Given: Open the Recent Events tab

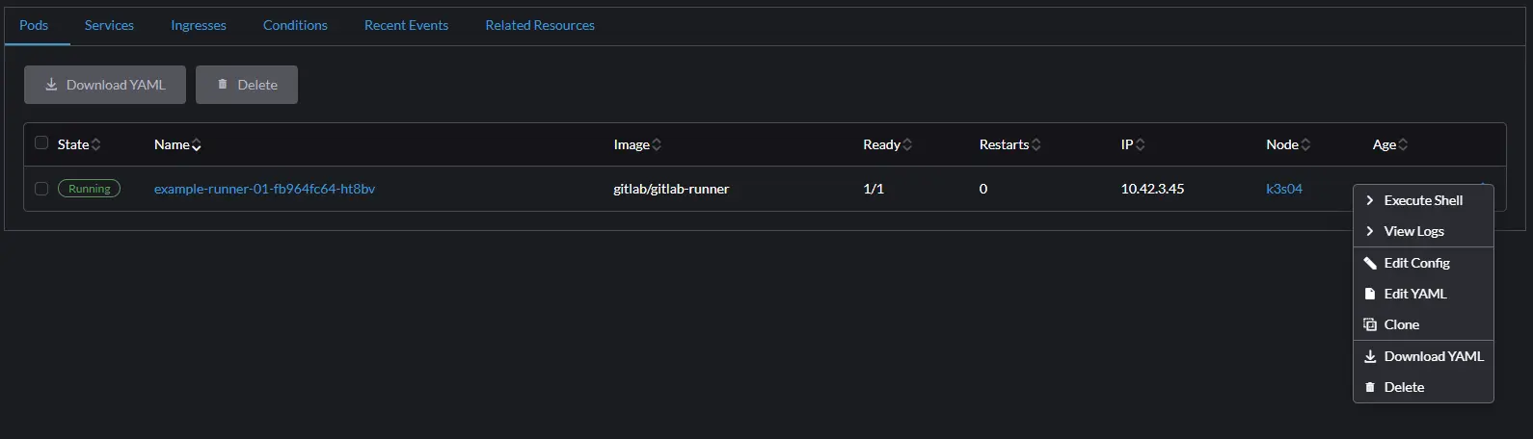Looking at the screenshot, I should pos(406,25).
